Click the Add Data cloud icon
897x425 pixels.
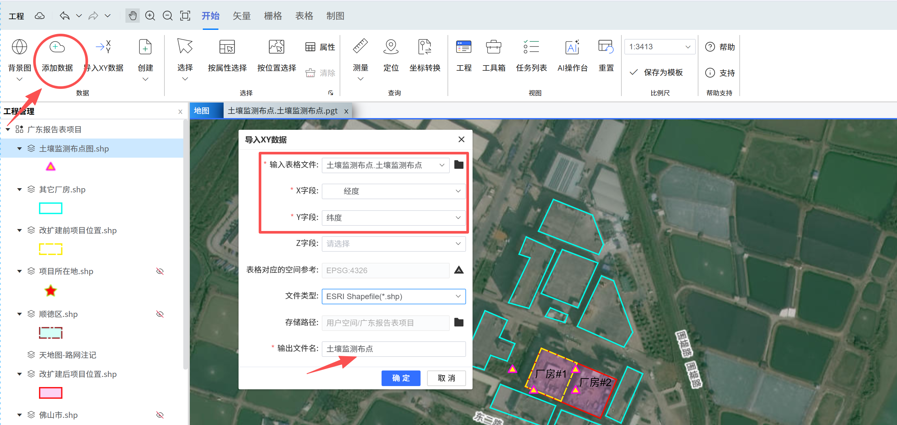tap(57, 47)
